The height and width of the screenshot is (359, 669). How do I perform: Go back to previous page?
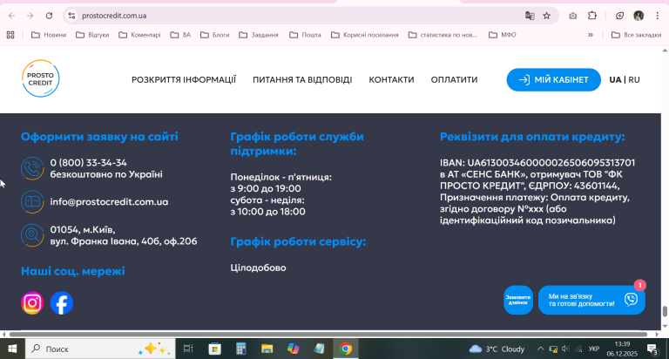point(11,16)
